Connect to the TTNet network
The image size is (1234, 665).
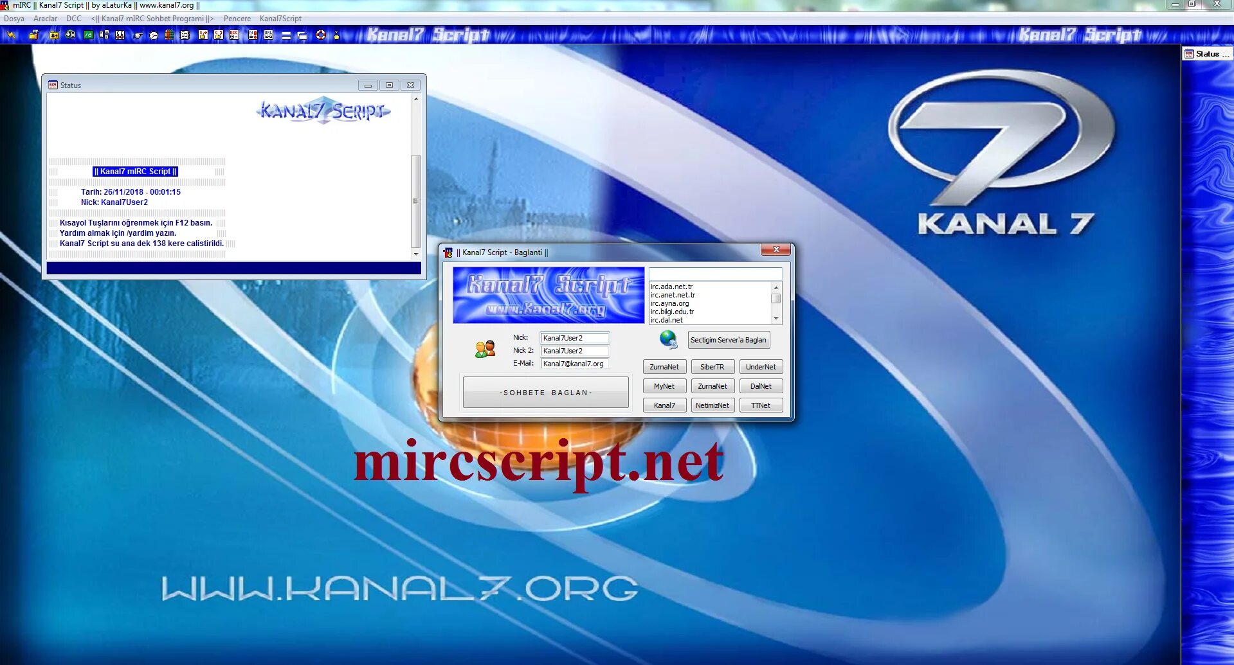[x=761, y=405]
